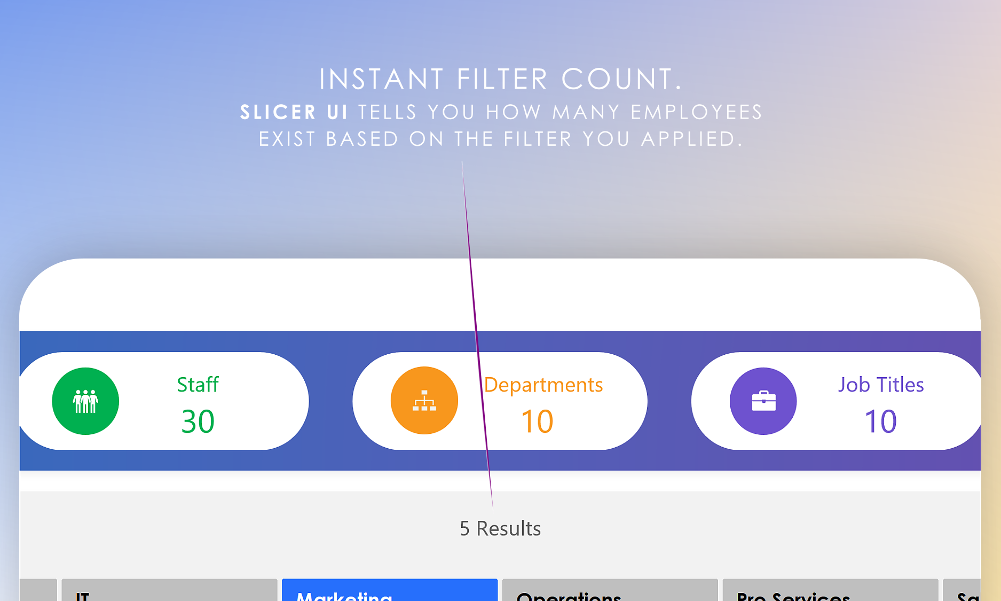The width and height of the screenshot is (1001, 601).
Task: Click the purple Job Titles briefcase icon
Action: pyautogui.click(x=763, y=401)
